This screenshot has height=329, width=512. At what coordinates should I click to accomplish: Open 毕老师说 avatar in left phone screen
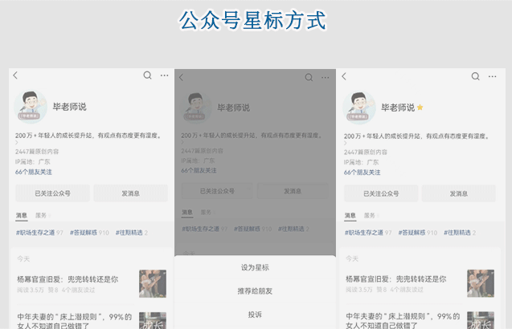[x=31, y=107]
